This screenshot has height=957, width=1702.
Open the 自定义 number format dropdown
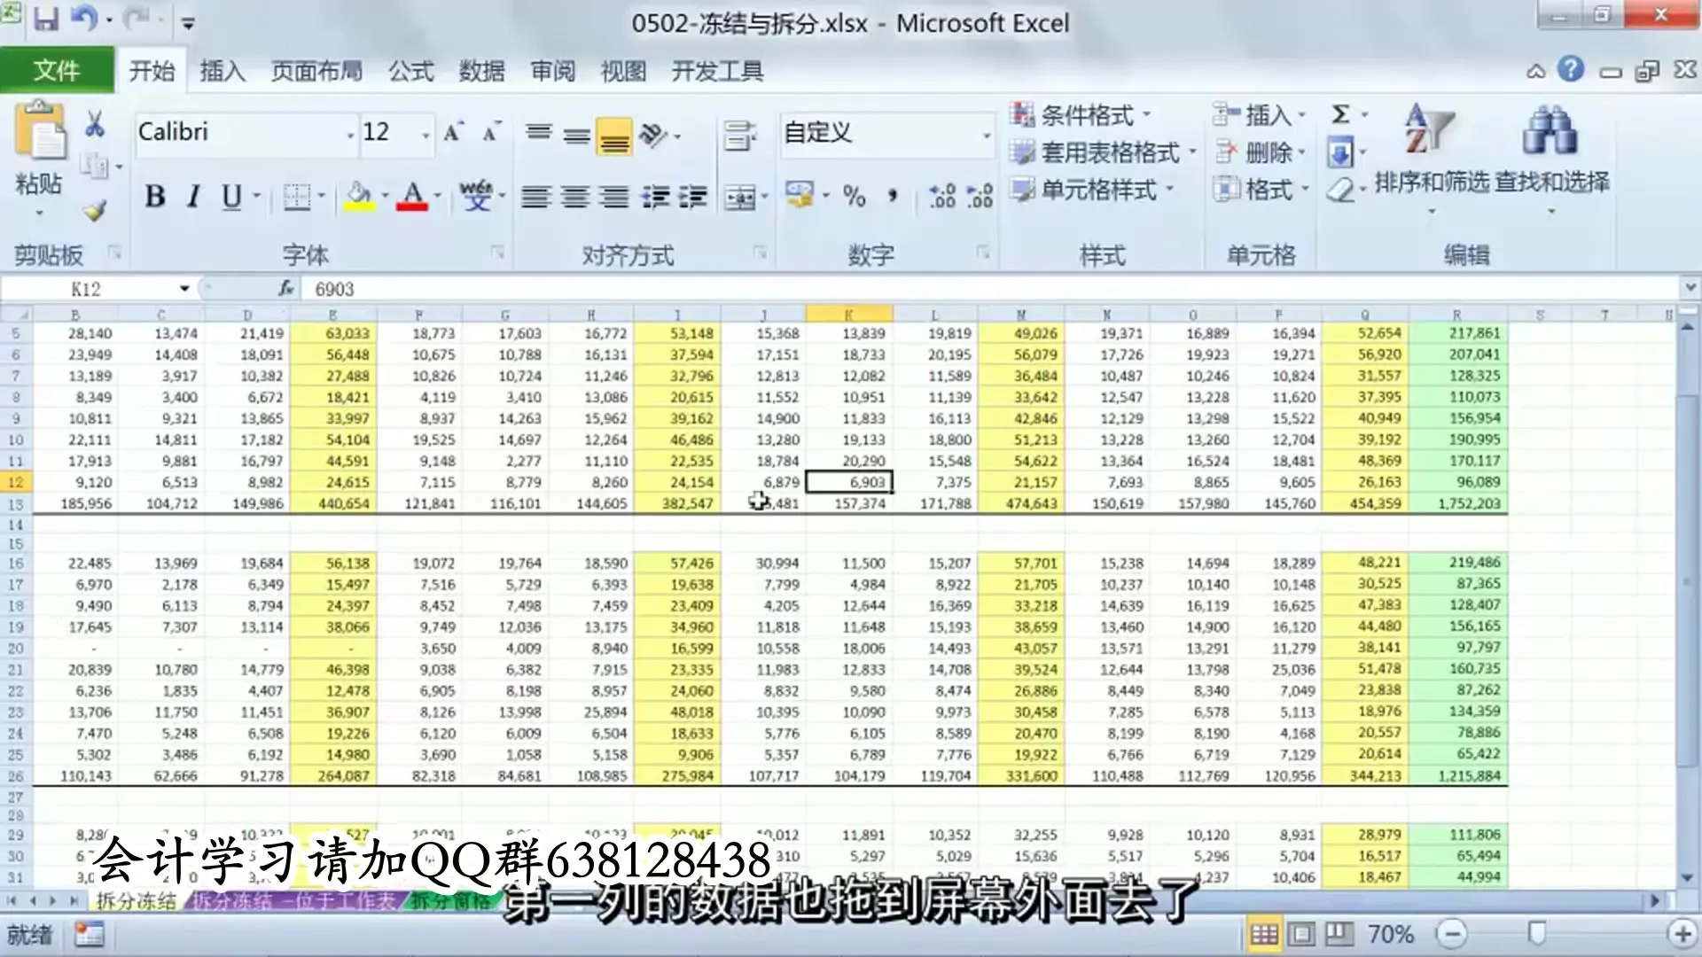984,135
